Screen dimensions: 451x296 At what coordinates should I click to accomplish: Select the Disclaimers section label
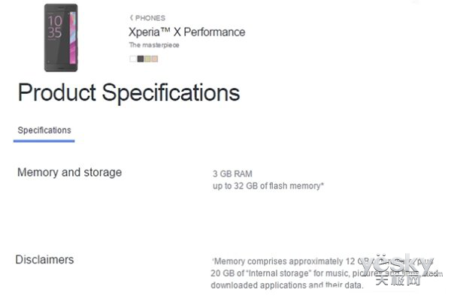coord(44,260)
